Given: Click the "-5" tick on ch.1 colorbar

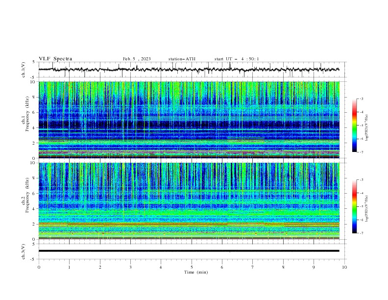Looking at the screenshot, I should 361,125.
